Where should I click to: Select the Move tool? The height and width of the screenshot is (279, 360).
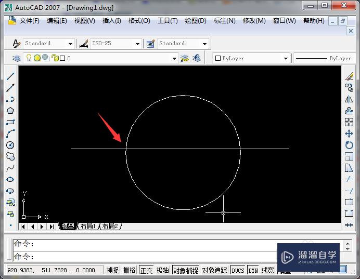[349, 134]
